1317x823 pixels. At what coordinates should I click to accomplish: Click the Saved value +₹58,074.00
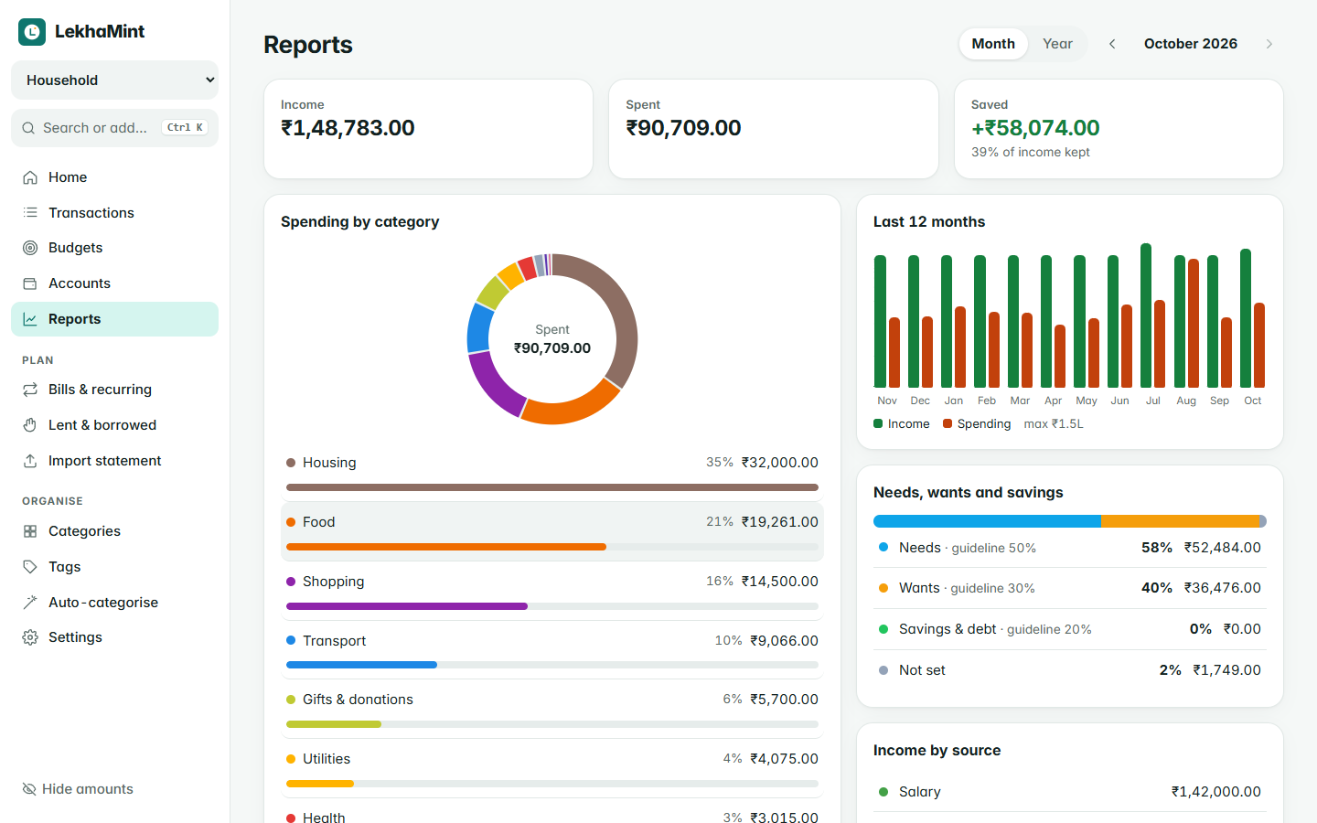pos(1035,128)
